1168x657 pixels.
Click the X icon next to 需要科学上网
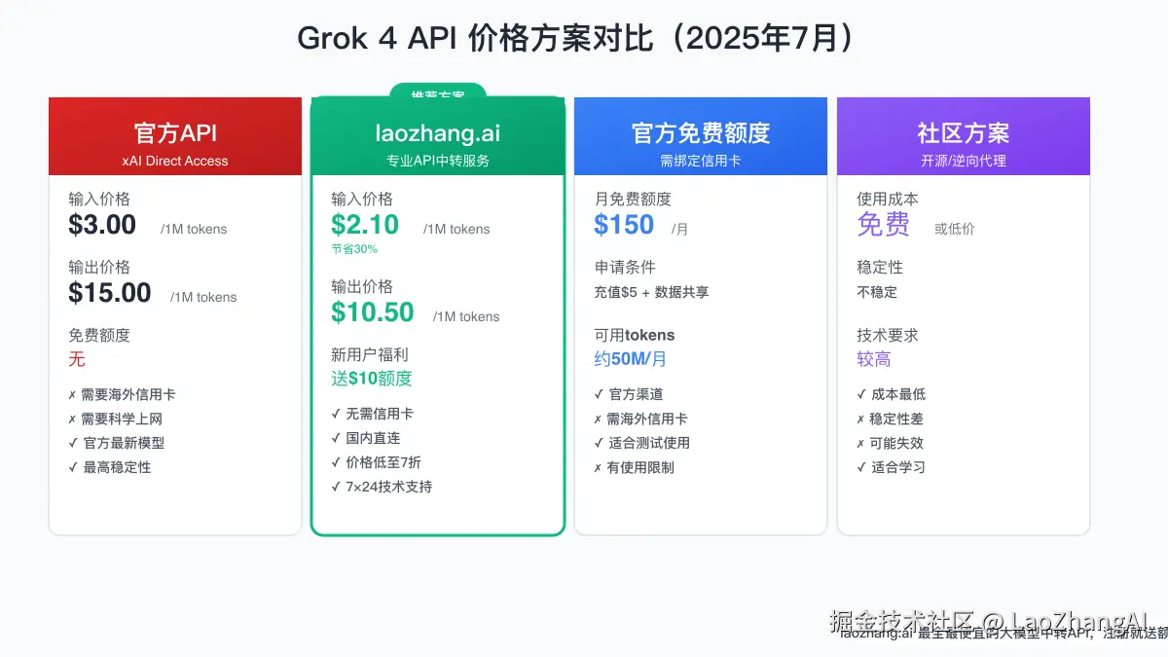(70, 419)
